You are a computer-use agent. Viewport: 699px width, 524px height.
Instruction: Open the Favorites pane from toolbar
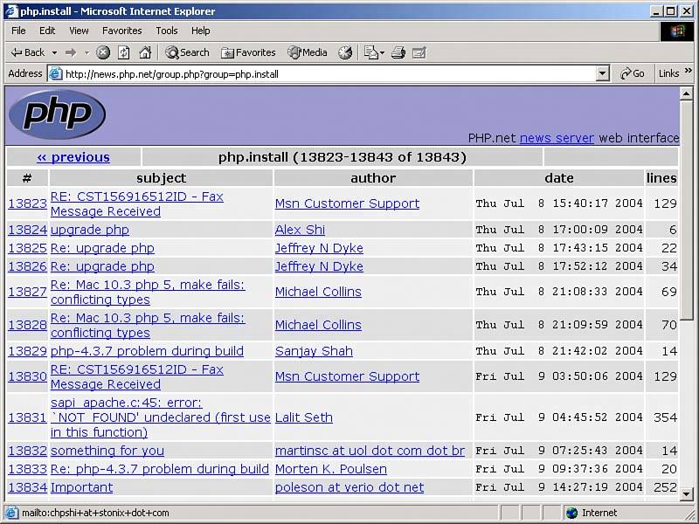[x=248, y=52]
